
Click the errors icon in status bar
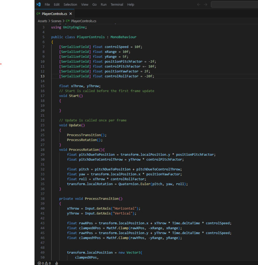pos(39,263)
